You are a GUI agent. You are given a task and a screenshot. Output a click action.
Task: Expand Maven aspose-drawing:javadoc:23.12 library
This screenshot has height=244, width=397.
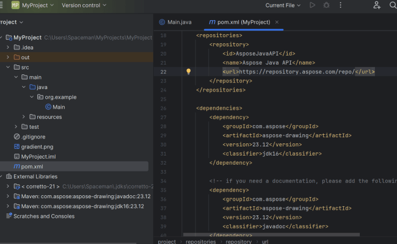tap(8, 196)
